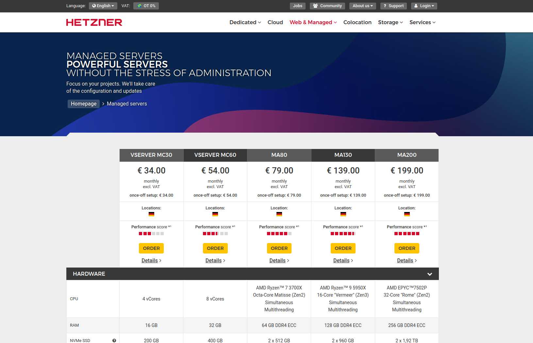Click the question mark beside NVMe SSD
The width and height of the screenshot is (533, 343).
coord(114,340)
